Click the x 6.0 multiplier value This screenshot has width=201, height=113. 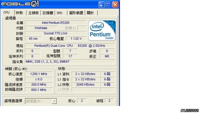coord(39,79)
